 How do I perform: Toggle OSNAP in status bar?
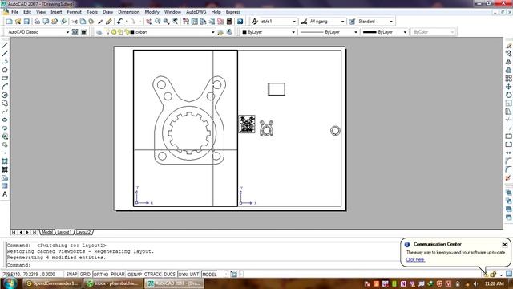coord(135,275)
